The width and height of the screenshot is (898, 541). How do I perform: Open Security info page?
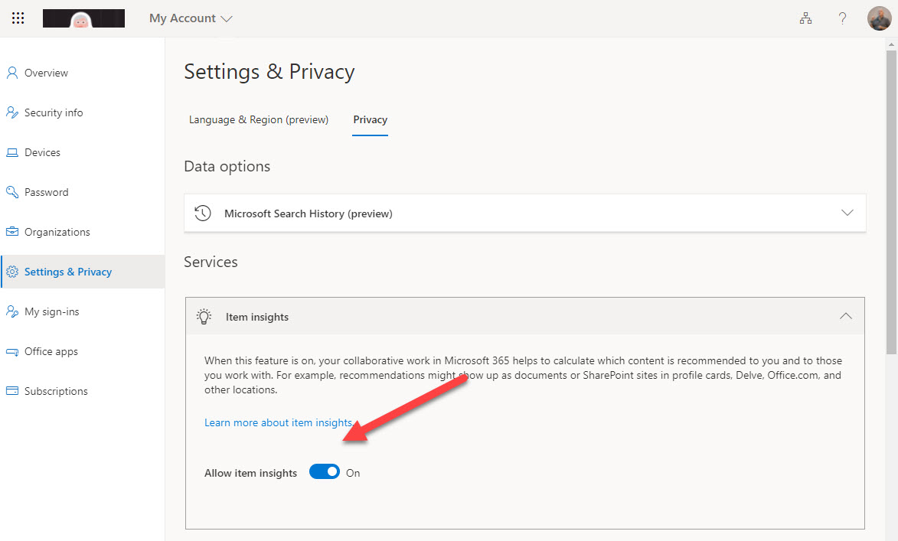[54, 112]
